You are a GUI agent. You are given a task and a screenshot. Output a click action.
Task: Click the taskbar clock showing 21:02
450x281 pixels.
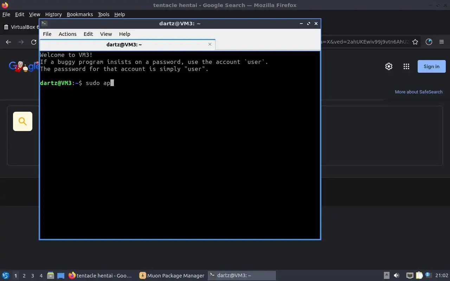click(442, 276)
